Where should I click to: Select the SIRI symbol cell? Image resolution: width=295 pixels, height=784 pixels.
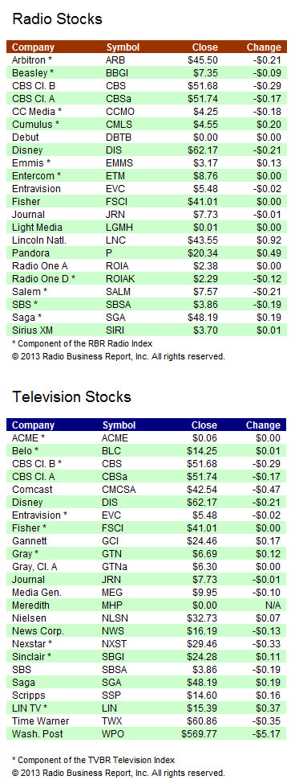tap(115, 330)
